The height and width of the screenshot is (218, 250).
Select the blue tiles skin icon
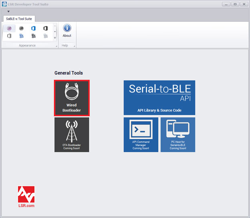pyautogui.click(x=21, y=36)
